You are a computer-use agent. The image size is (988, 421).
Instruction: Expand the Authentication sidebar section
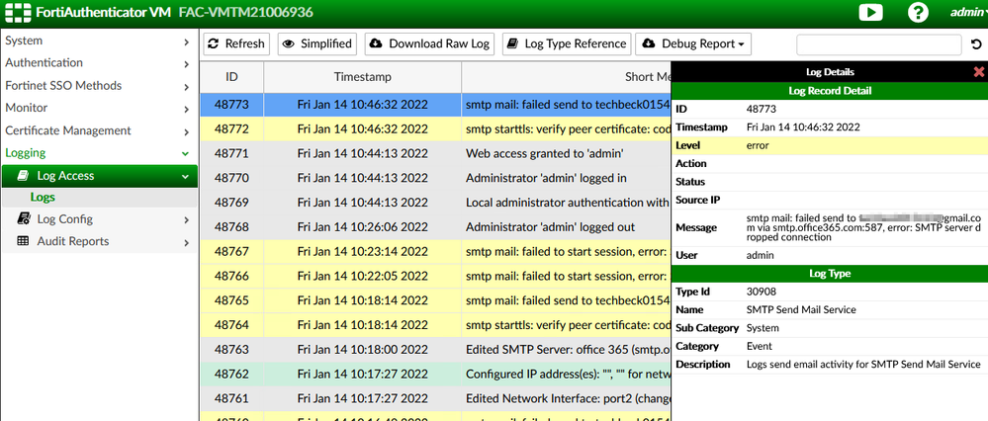point(99,62)
